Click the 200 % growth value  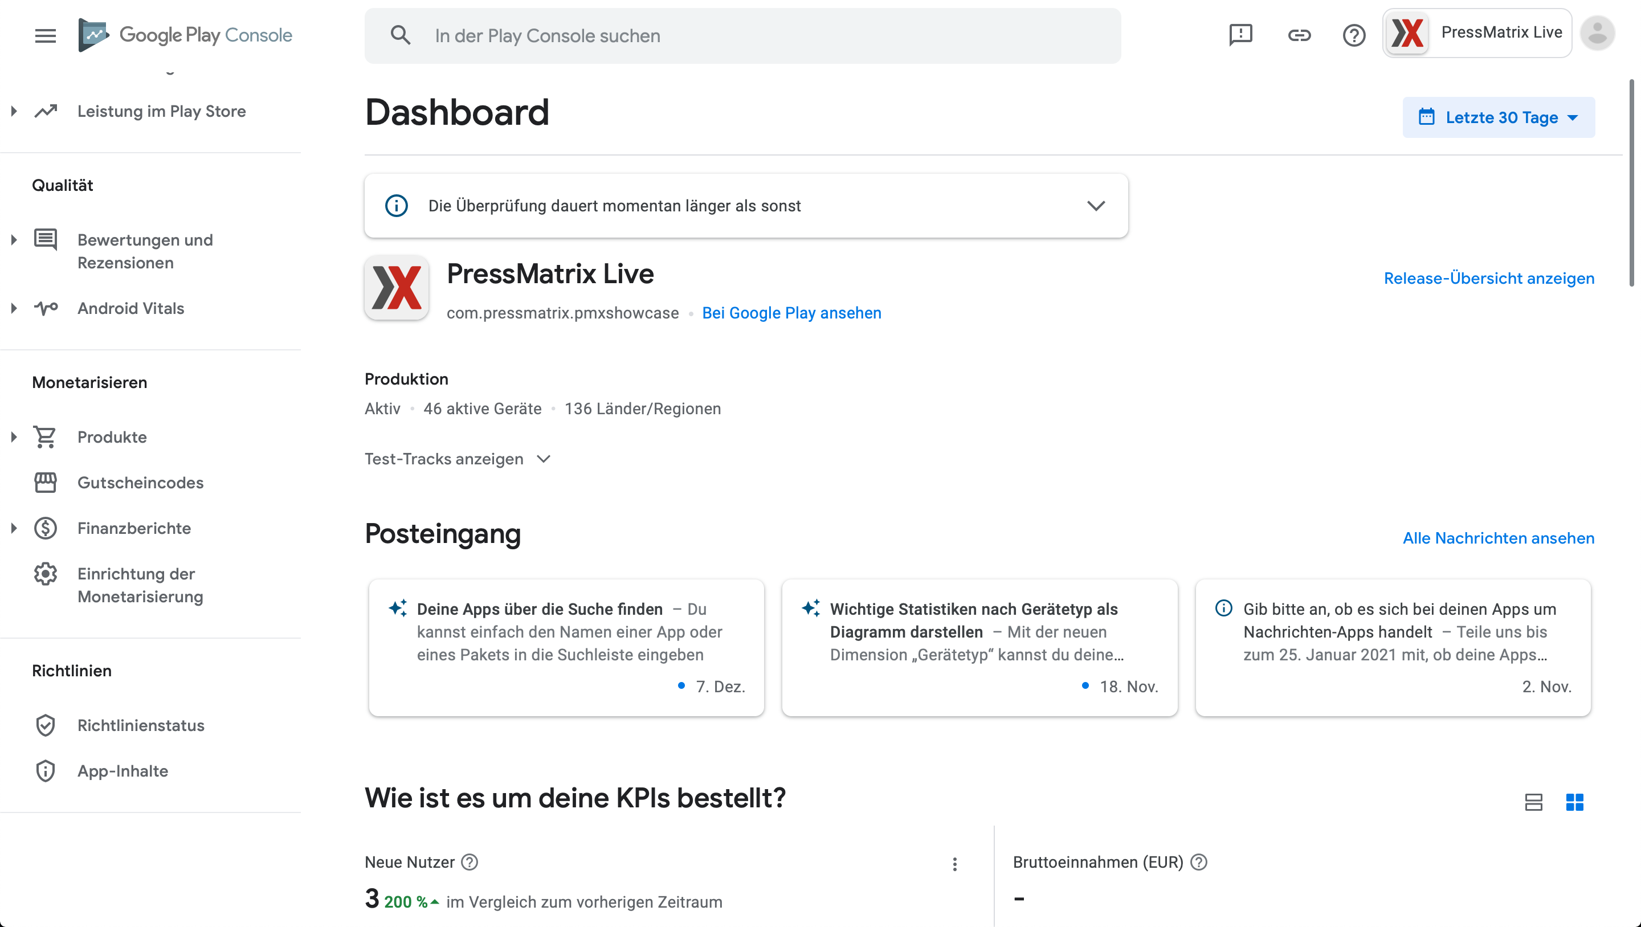[x=406, y=902]
